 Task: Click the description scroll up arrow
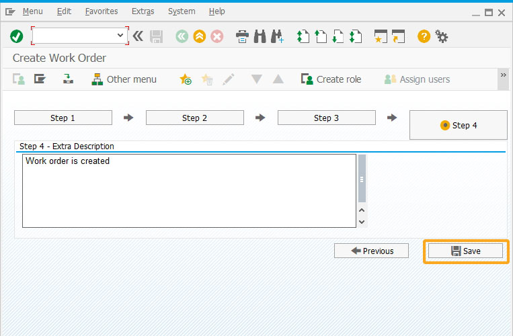pos(362,210)
